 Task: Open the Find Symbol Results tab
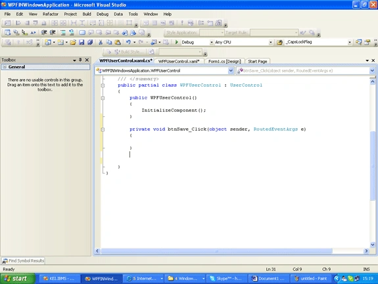tap(23, 260)
